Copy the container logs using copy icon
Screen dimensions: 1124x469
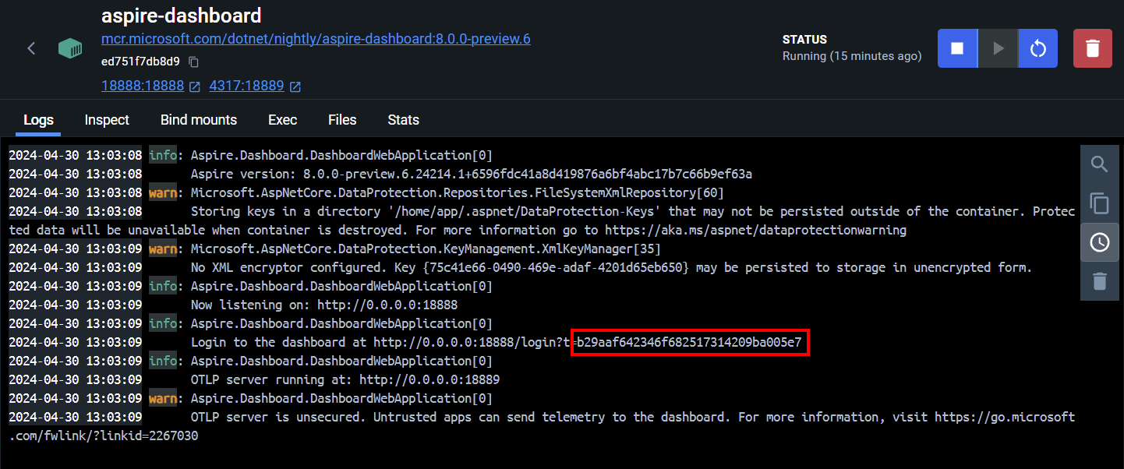point(1099,203)
